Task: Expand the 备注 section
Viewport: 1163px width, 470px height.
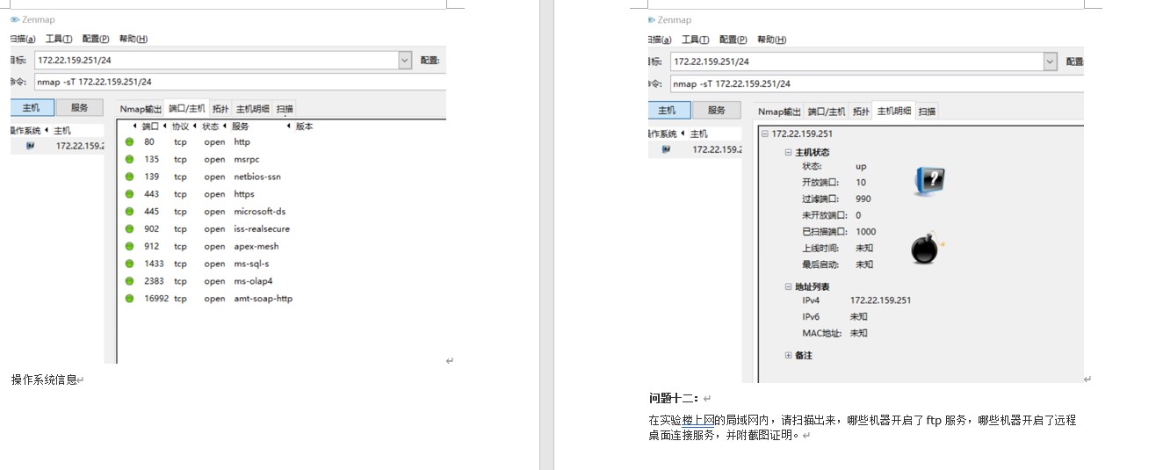Action: 788,356
